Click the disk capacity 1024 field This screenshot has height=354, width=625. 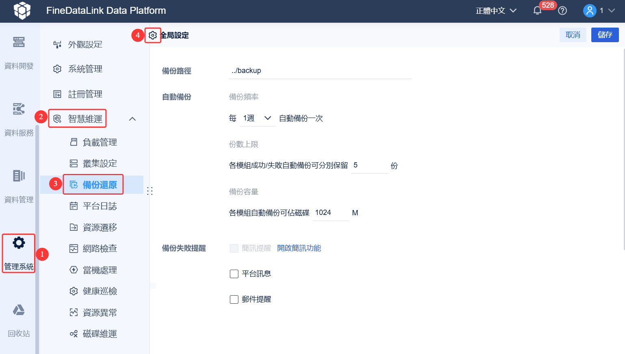click(x=331, y=213)
